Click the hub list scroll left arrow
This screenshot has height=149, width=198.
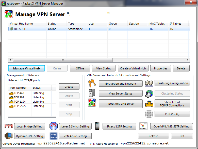point(10,60)
